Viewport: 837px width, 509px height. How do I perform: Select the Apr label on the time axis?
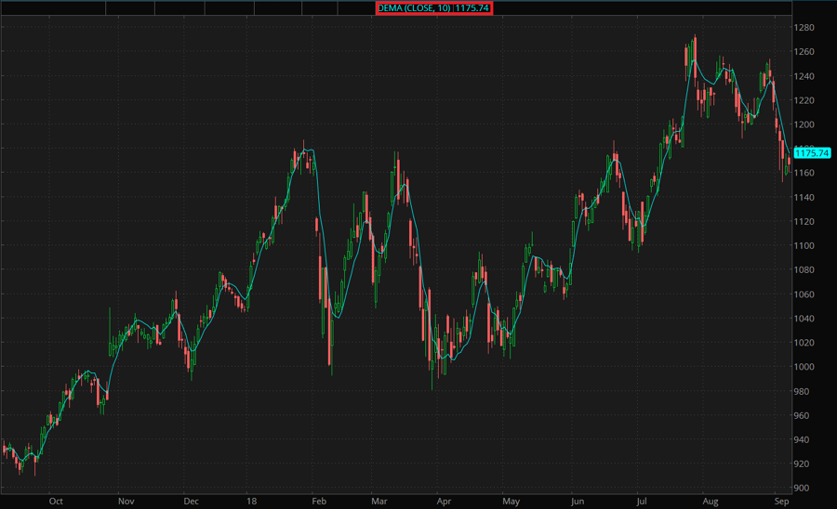pos(444,500)
